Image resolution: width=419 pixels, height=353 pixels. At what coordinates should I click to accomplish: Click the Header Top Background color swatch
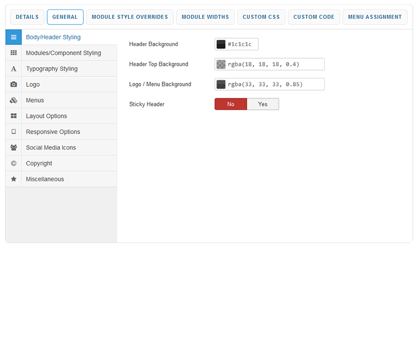221,64
